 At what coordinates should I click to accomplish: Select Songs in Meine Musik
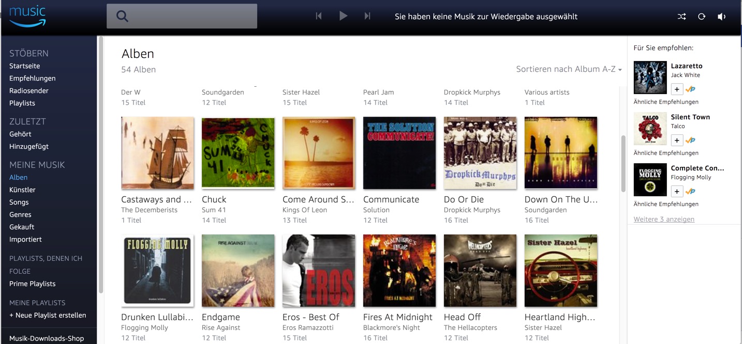pos(19,202)
